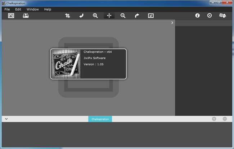The image size is (234, 149).
Task: Open the Window menu
Action: tap(33, 9)
